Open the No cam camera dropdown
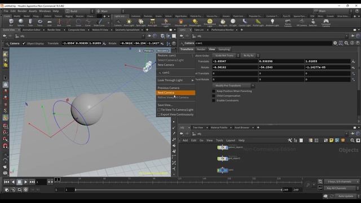 162,51
